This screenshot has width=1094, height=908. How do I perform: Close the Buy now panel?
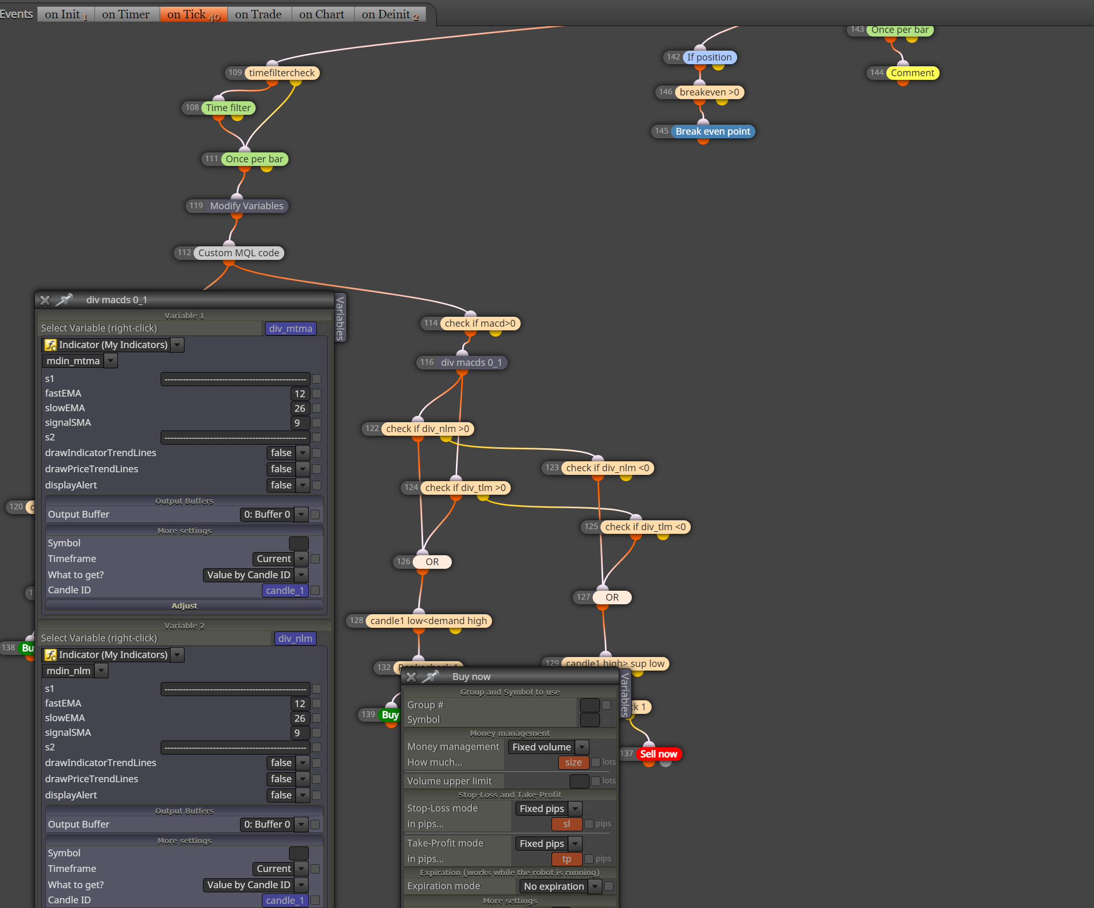pyautogui.click(x=411, y=677)
